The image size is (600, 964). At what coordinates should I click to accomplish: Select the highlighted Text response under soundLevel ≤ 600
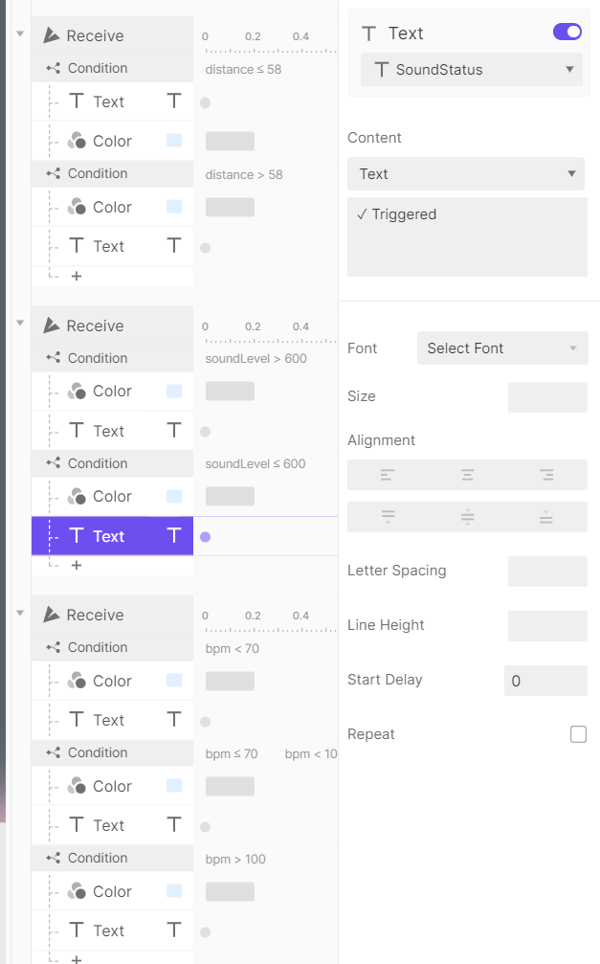pyautogui.click(x=109, y=536)
